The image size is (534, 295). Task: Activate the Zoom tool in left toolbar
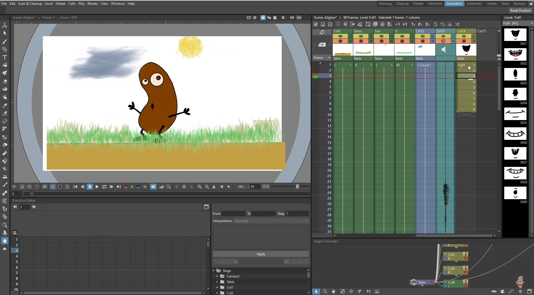[5, 225]
